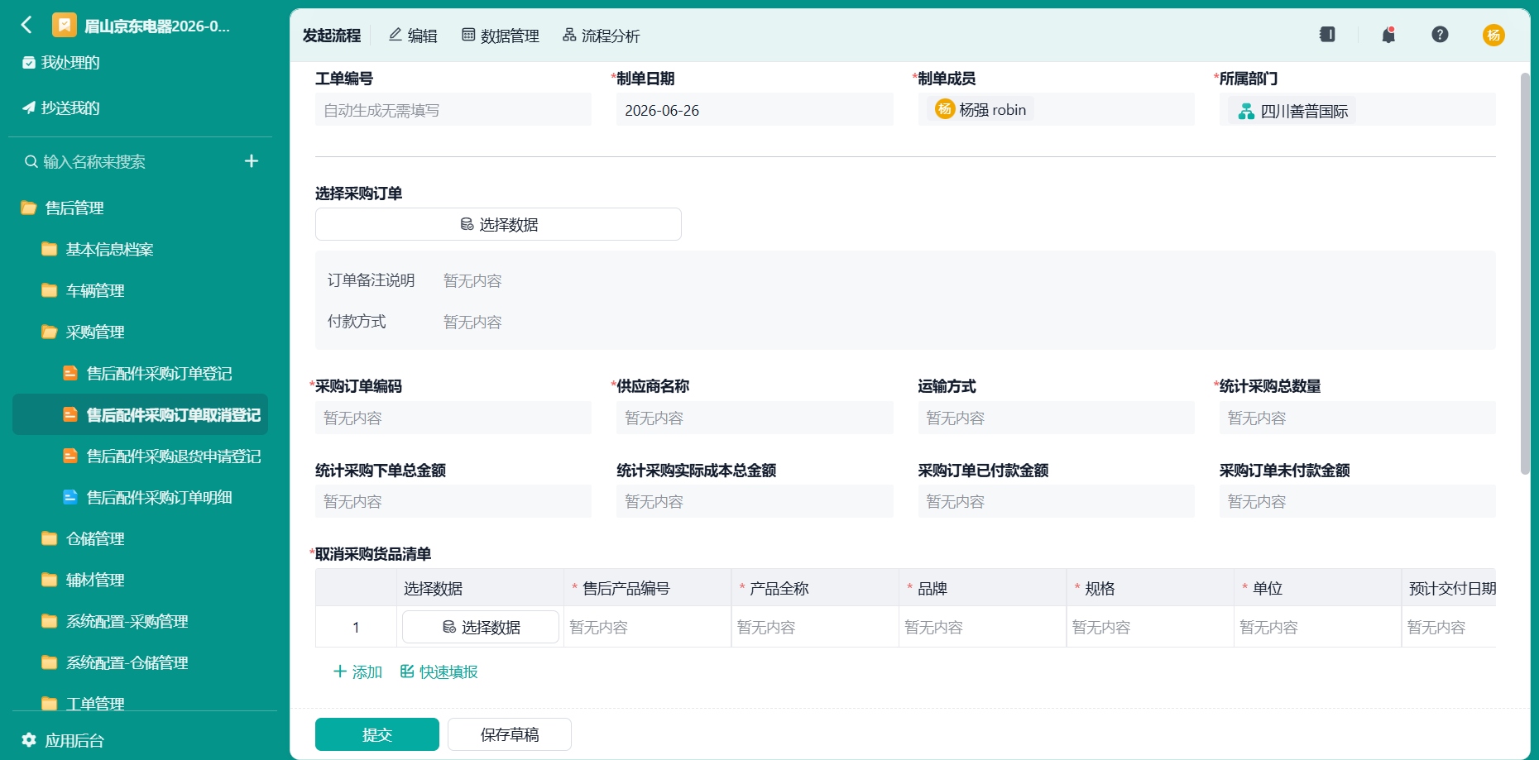Viewport: 1539px width, 760px height.
Task: Expand the 辅材管理 folder
Action: (x=50, y=580)
